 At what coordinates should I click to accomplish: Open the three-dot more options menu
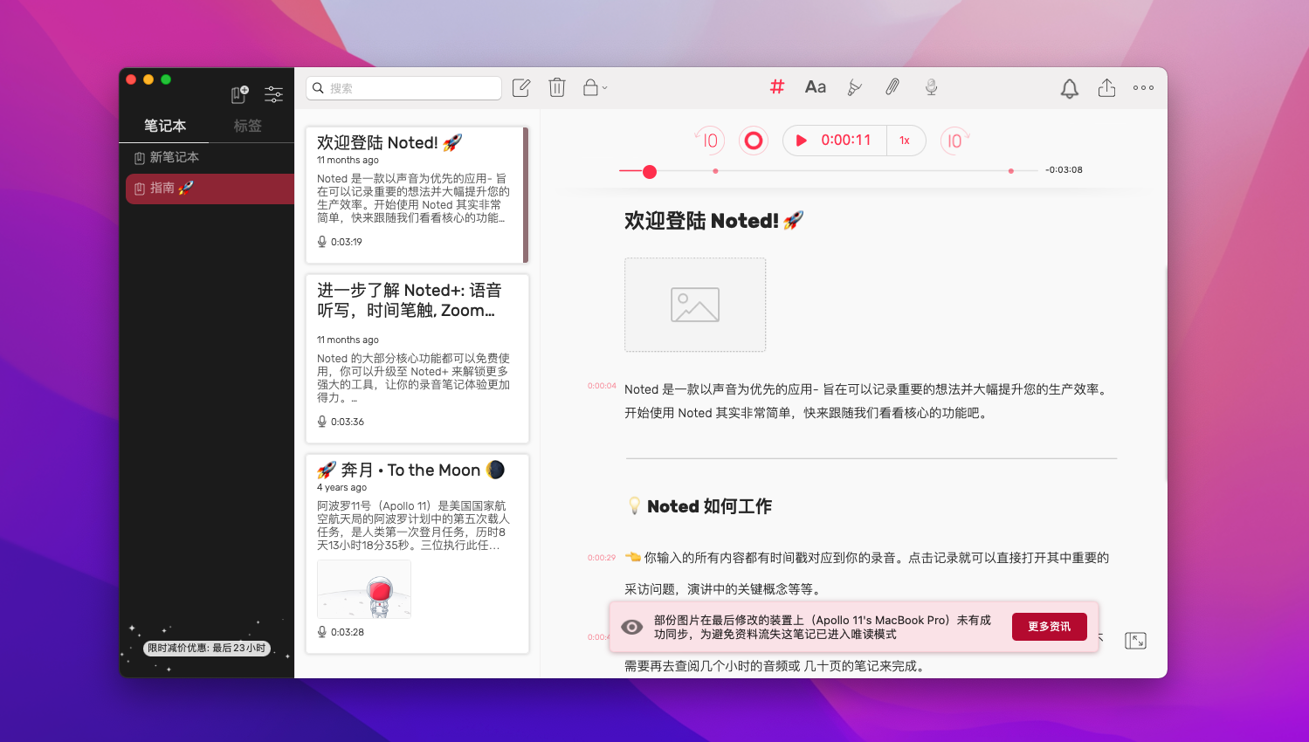(x=1143, y=88)
